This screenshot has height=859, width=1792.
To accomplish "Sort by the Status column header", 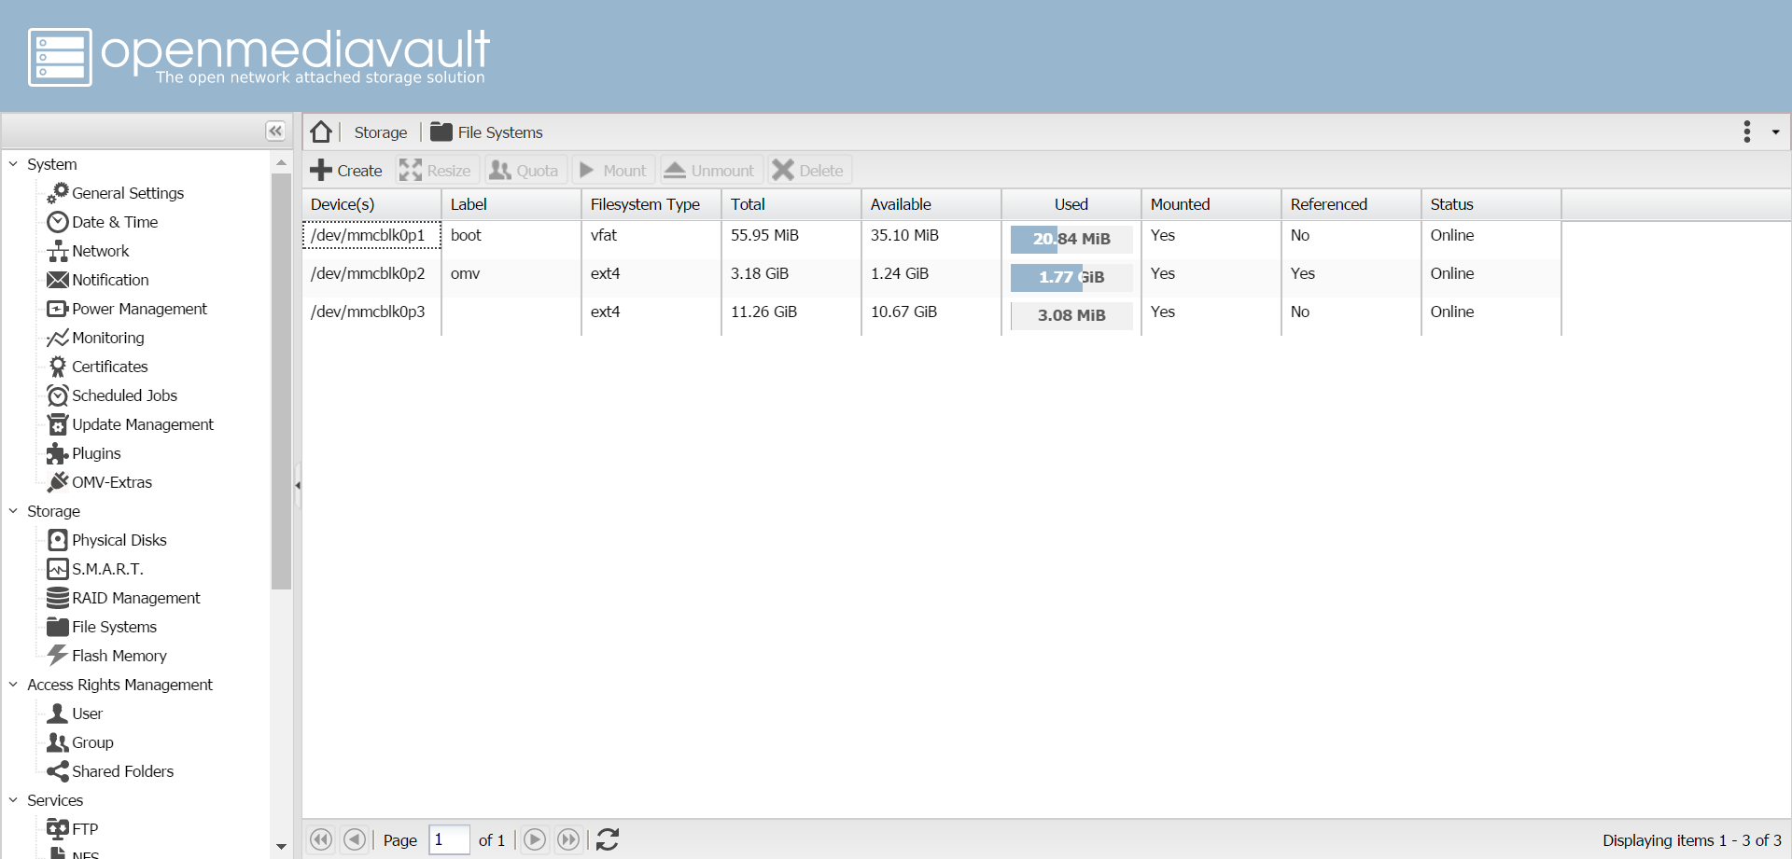I will point(1491,204).
